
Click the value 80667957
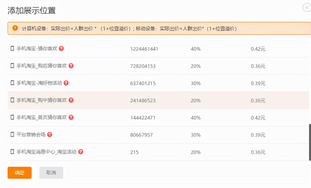coord(141,135)
